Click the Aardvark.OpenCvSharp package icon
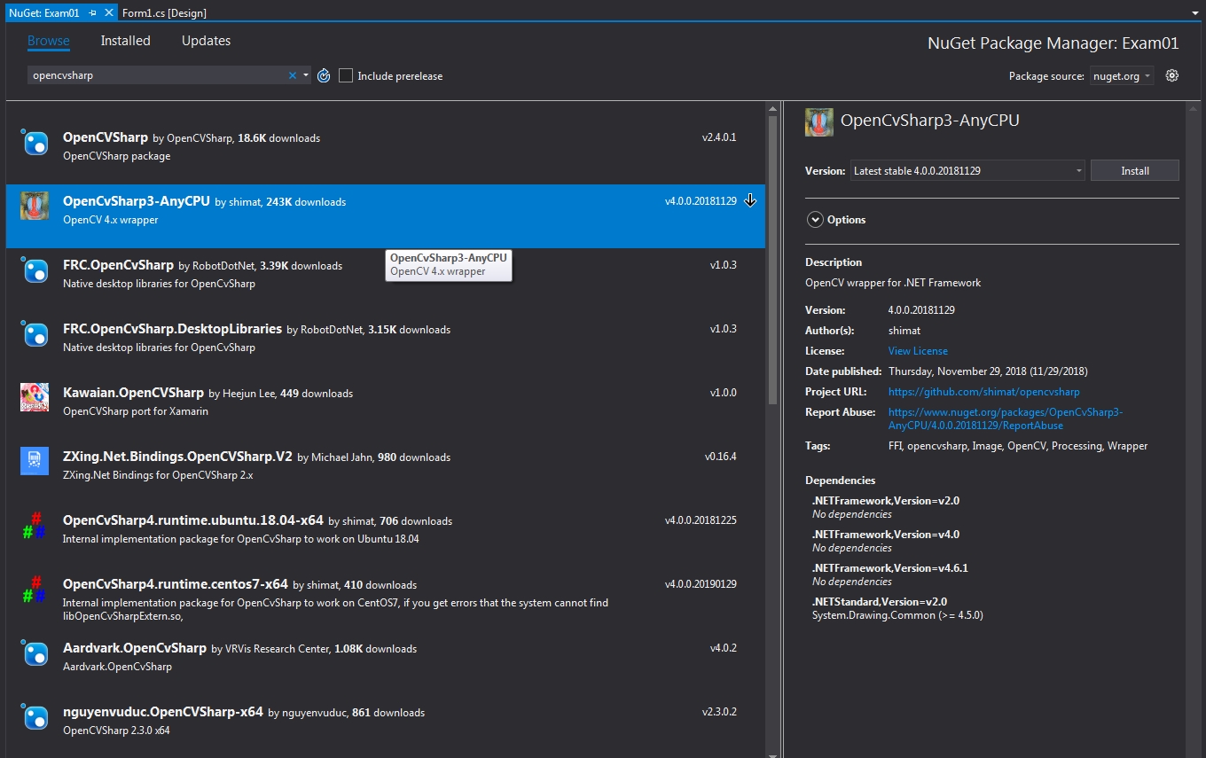The height and width of the screenshot is (758, 1206). [x=35, y=653]
